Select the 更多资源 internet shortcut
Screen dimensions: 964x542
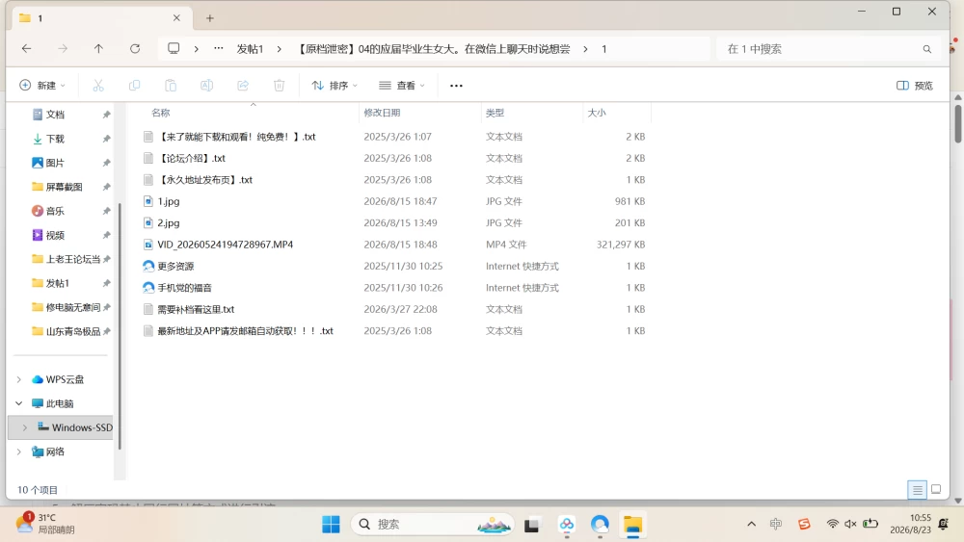pyautogui.click(x=175, y=266)
